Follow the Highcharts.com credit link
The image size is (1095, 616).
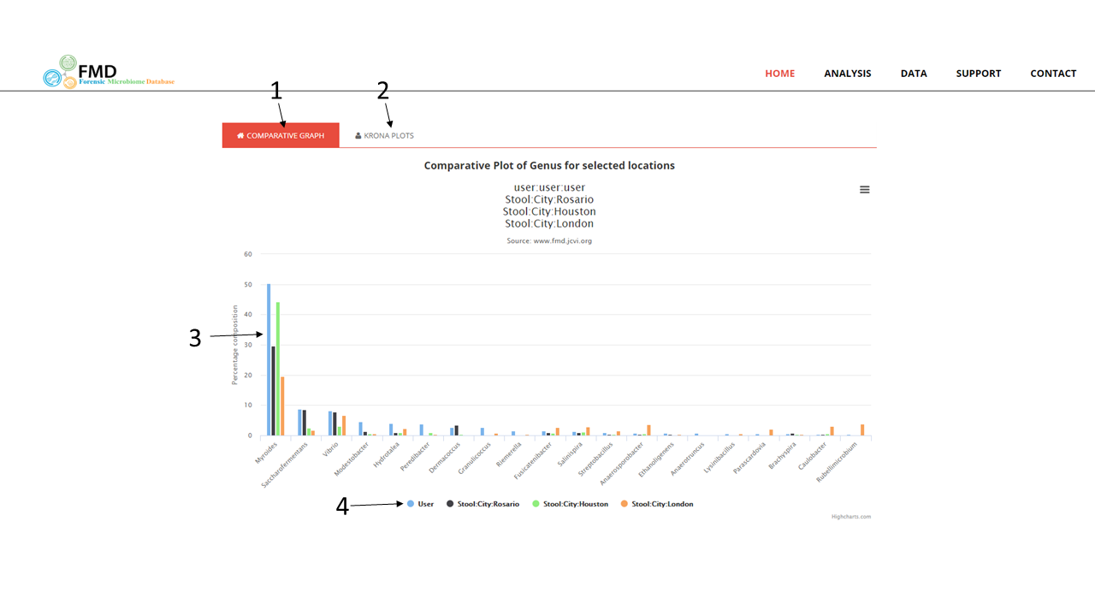point(851,517)
